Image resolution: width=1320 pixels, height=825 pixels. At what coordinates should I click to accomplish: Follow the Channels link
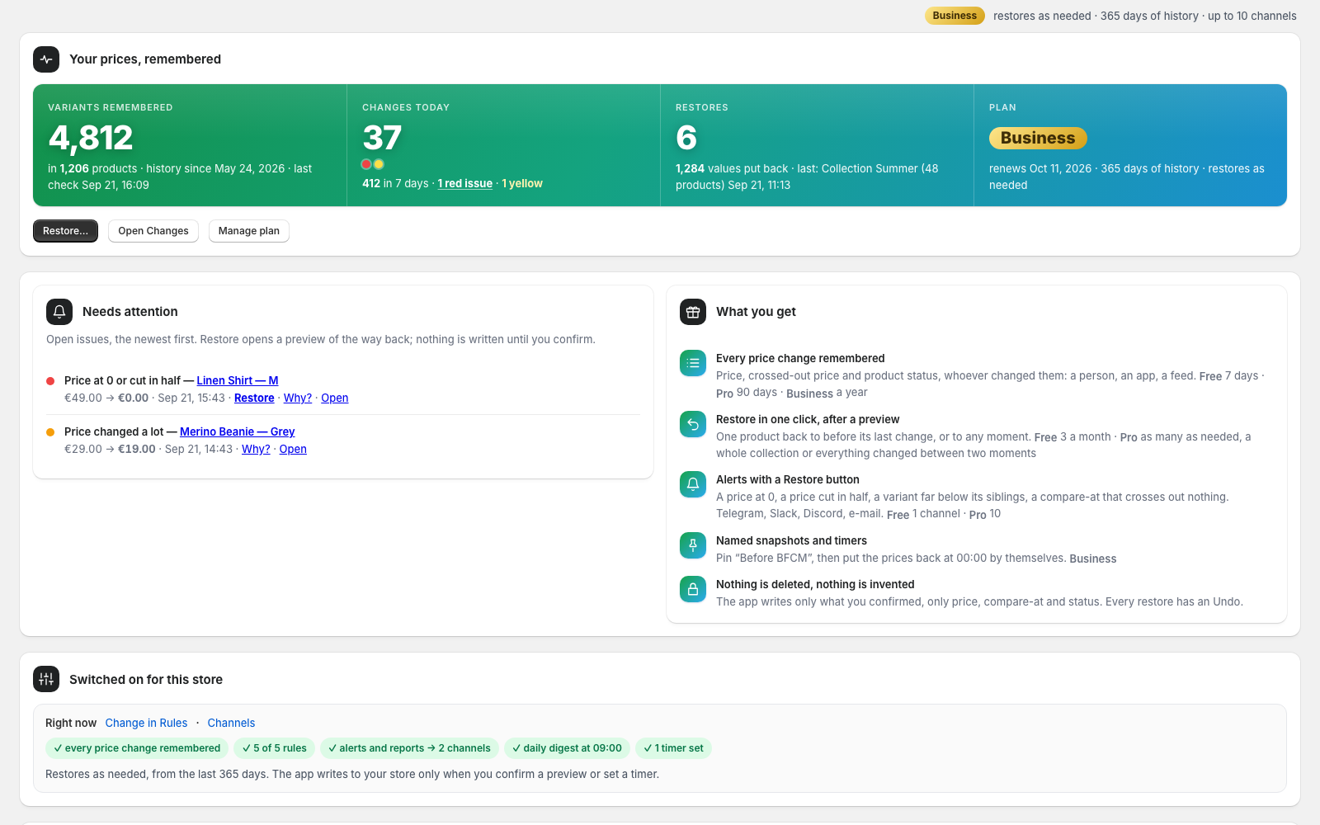[x=231, y=723]
